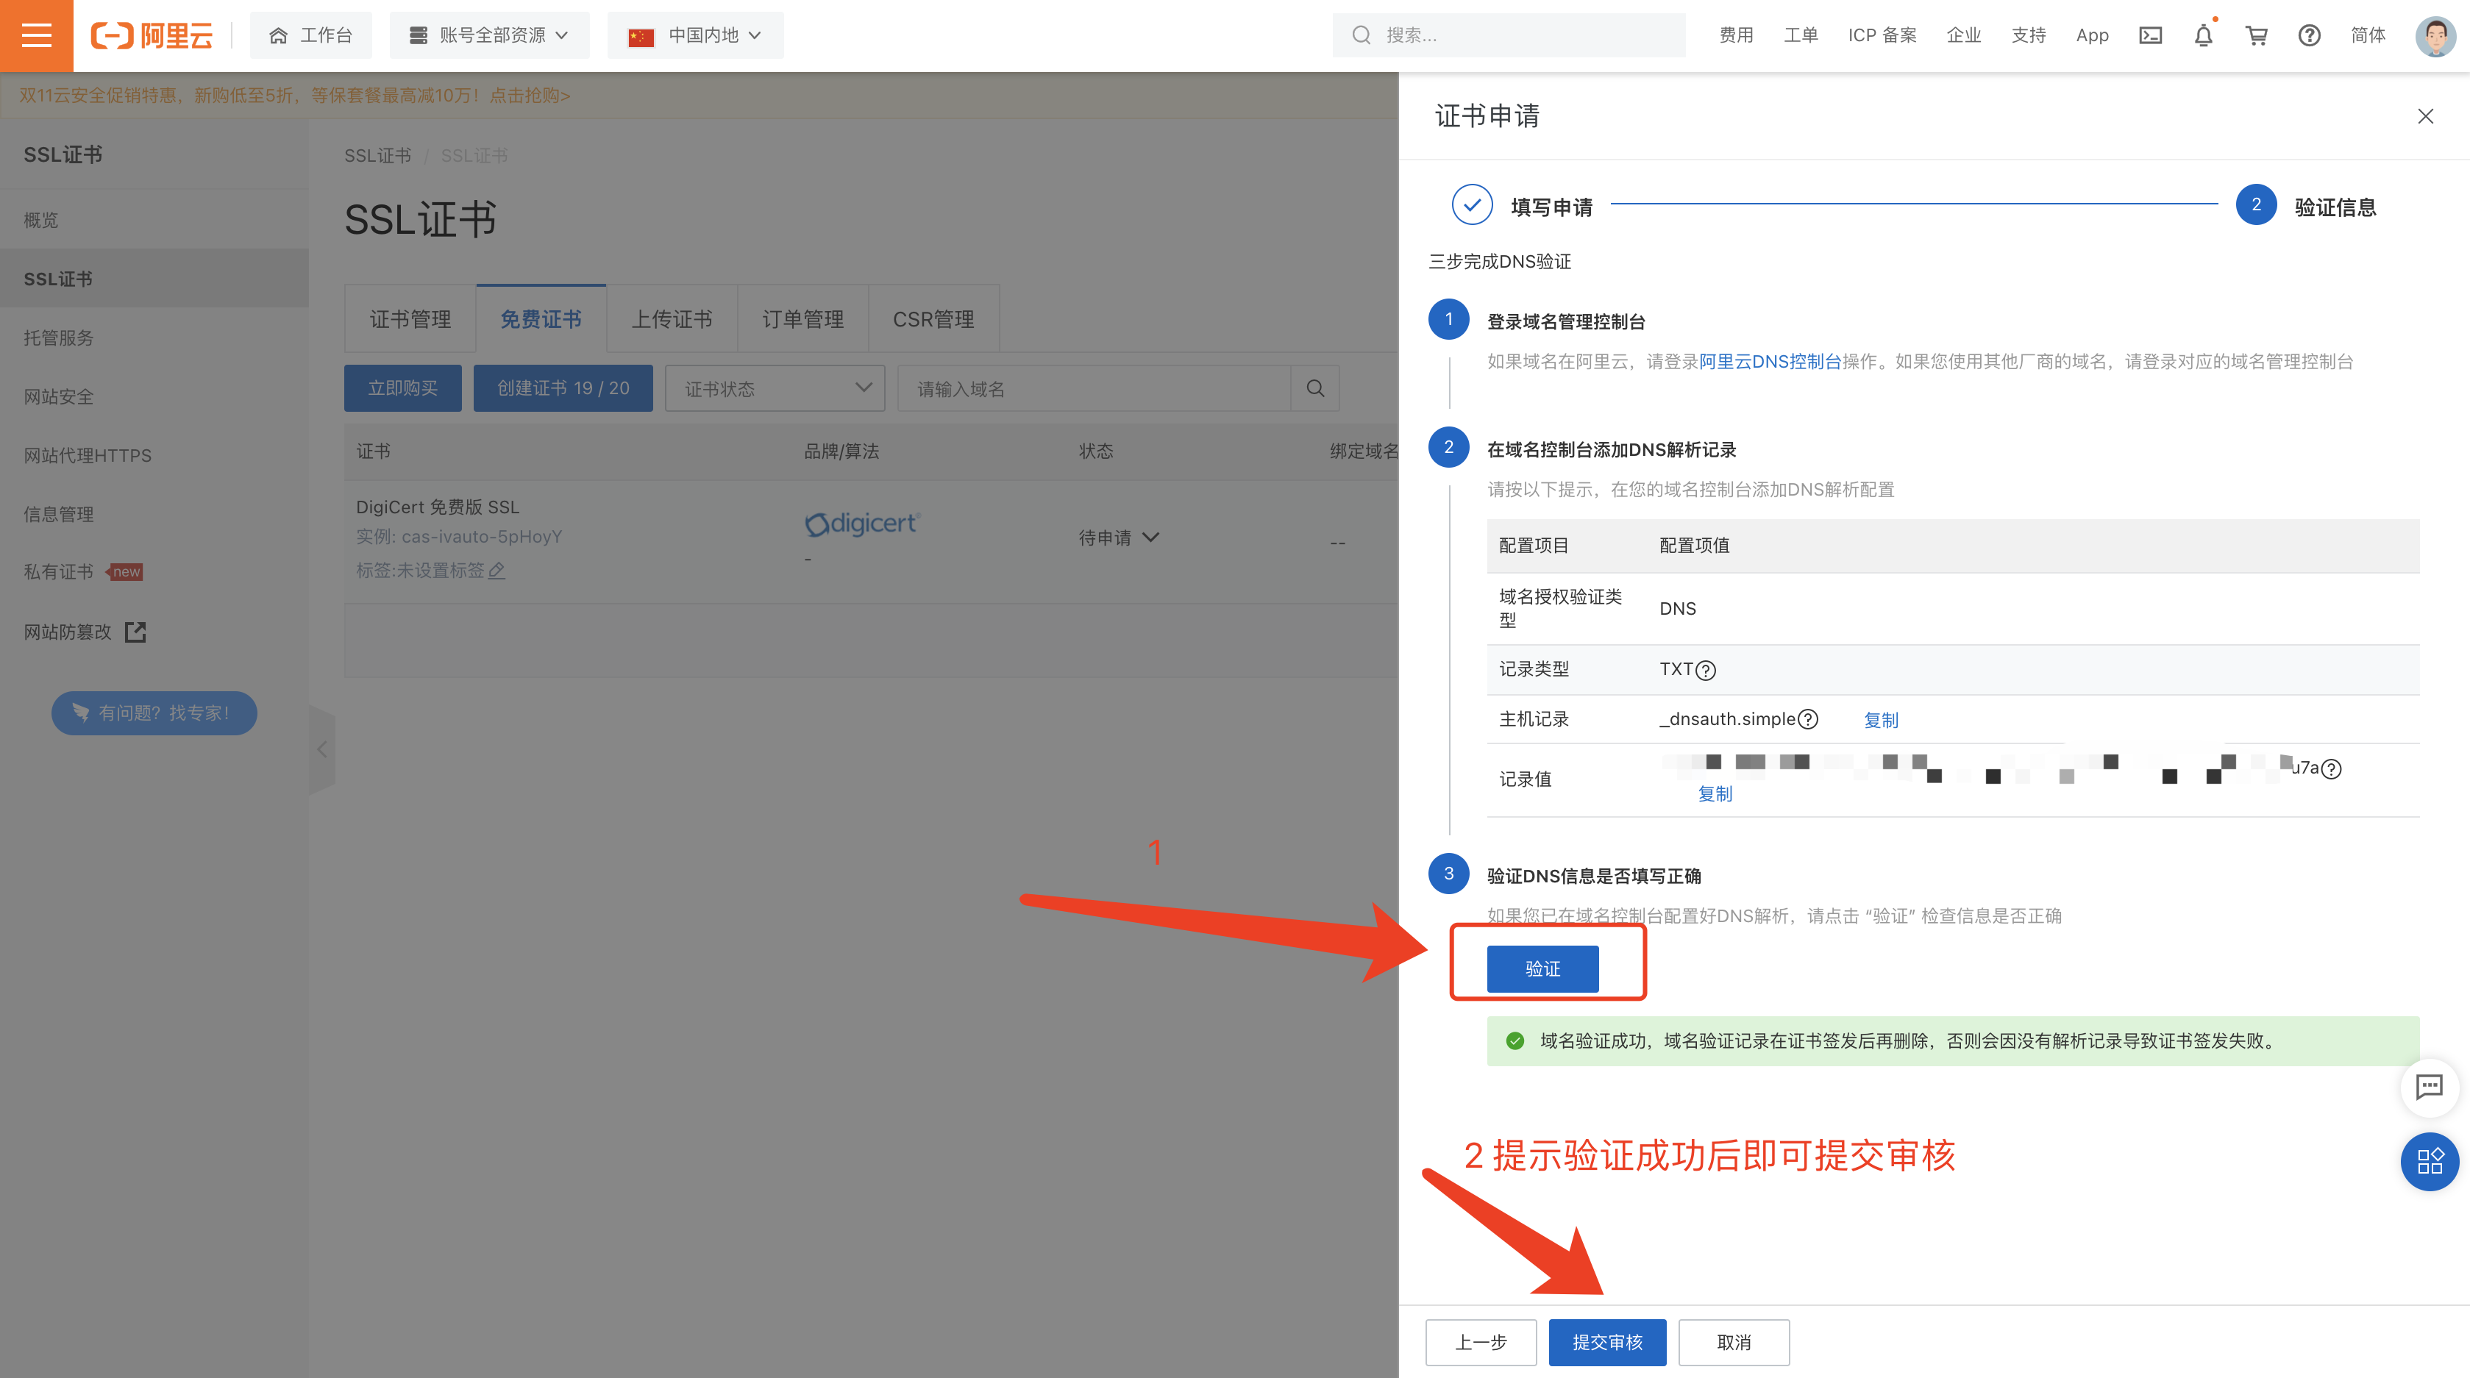Open the floating apps grid button
Viewport: 2470px width, 1378px height.
(x=2429, y=1161)
